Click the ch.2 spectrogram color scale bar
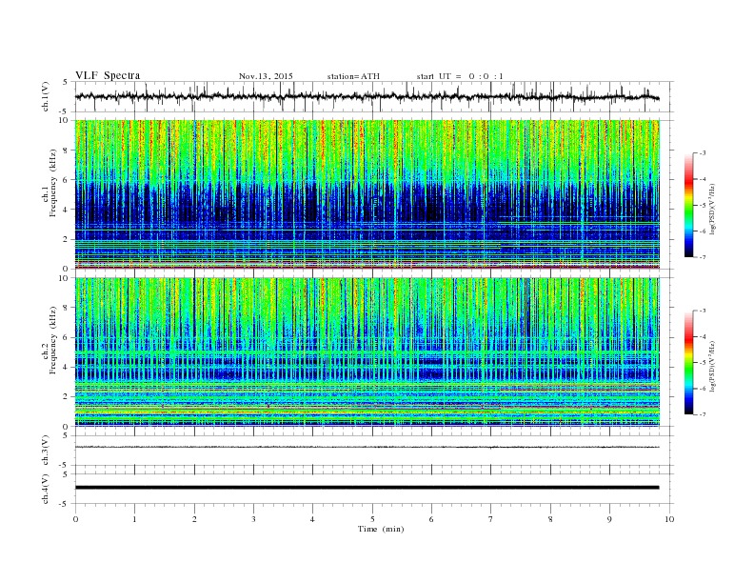The height and width of the screenshot is (583, 754). (689, 362)
